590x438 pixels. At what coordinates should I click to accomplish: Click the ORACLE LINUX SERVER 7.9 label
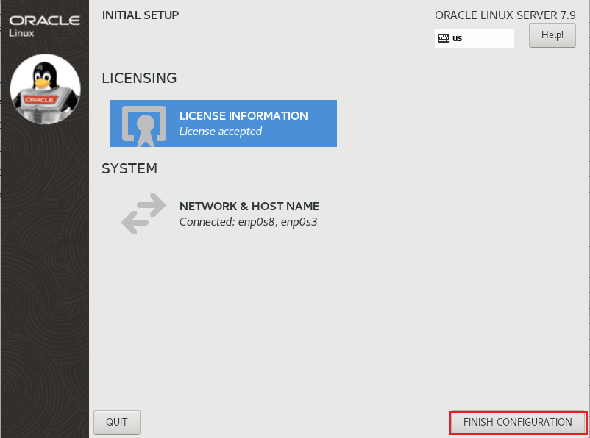point(505,15)
